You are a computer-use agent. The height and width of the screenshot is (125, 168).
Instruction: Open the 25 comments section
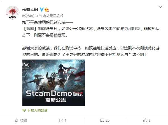click(108, 121)
